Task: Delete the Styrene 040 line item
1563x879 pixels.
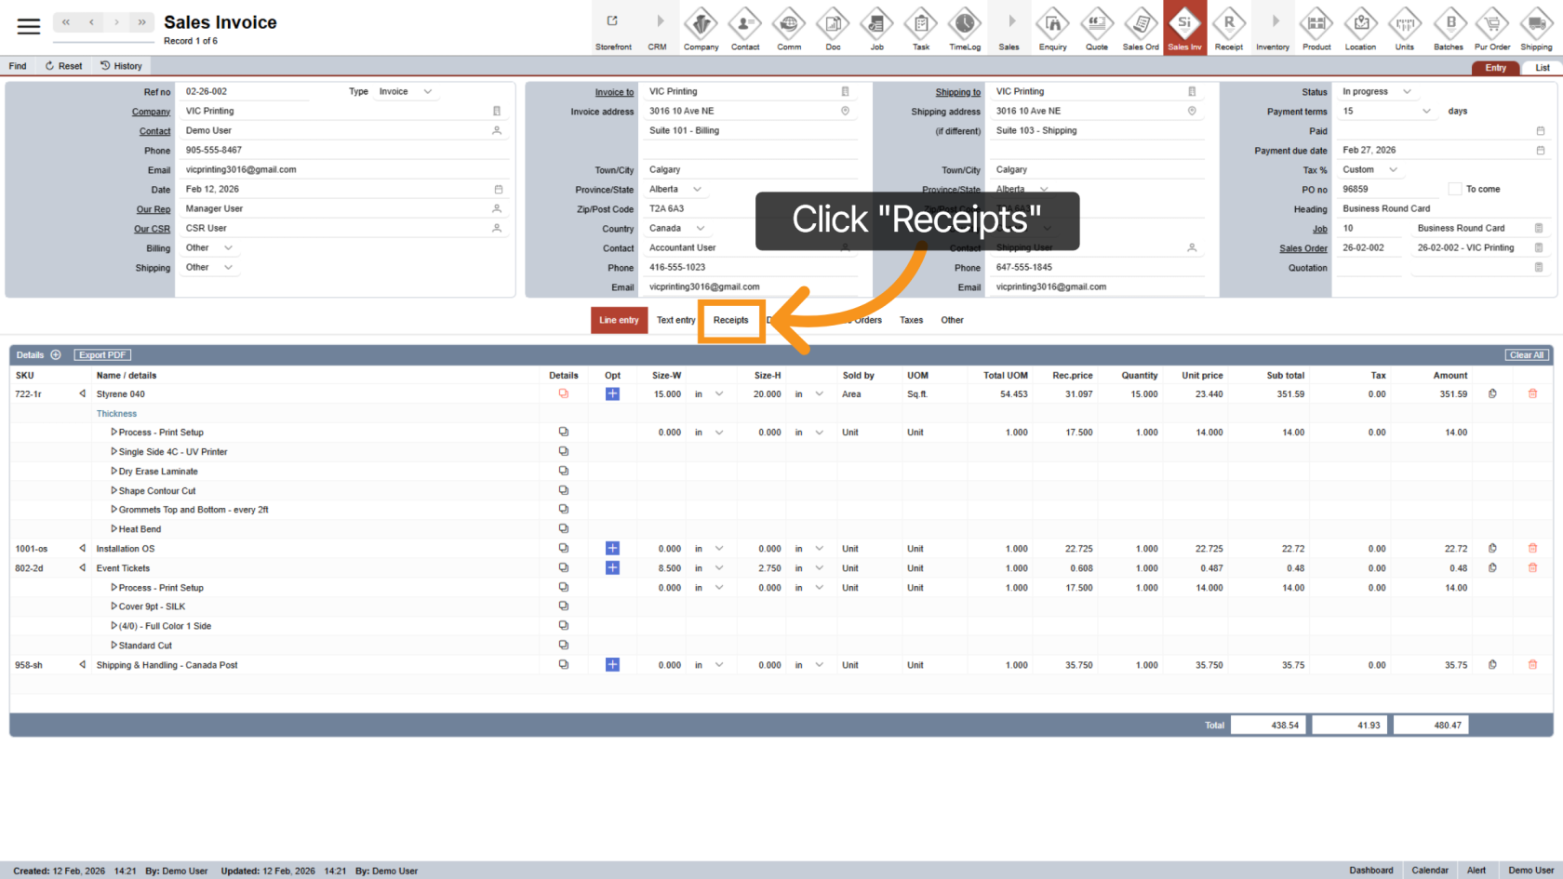Action: pyautogui.click(x=1532, y=394)
